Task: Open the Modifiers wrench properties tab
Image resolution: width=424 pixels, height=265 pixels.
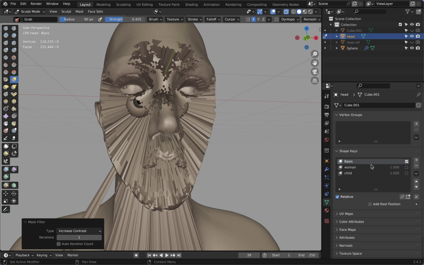Action: click(x=327, y=169)
